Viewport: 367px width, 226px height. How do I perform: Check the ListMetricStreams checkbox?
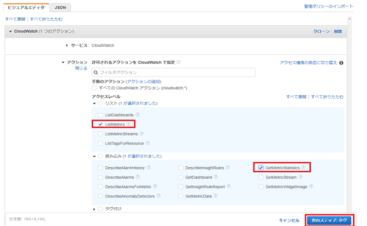click(101, 134)
